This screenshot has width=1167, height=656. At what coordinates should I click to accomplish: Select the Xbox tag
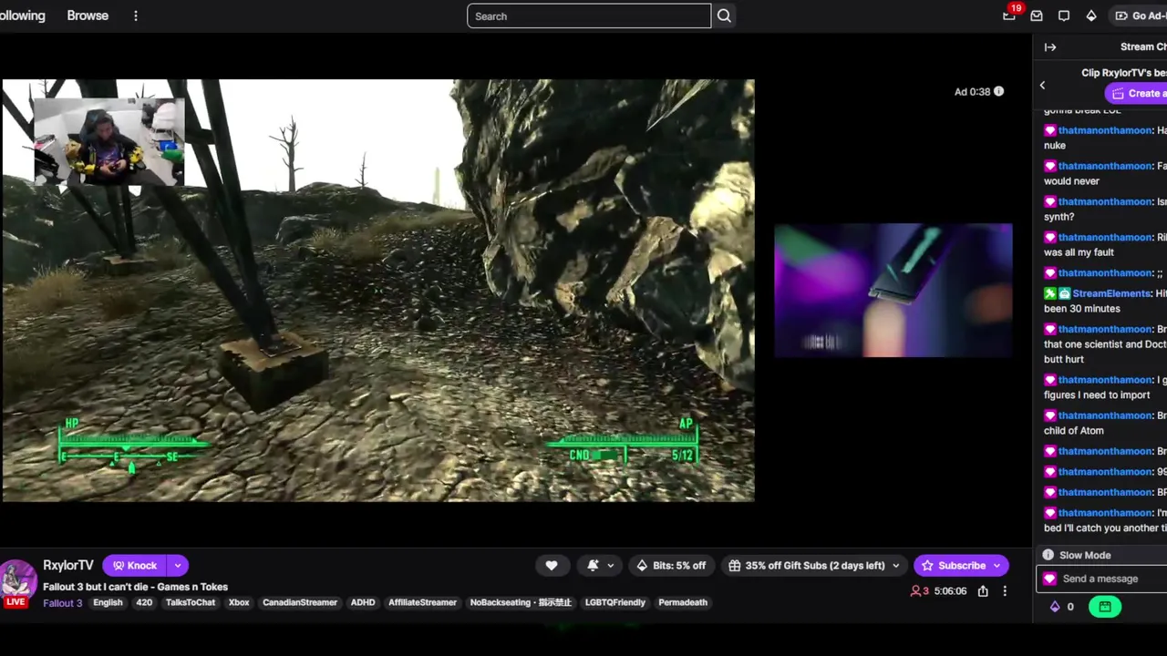tap(239, 602)
